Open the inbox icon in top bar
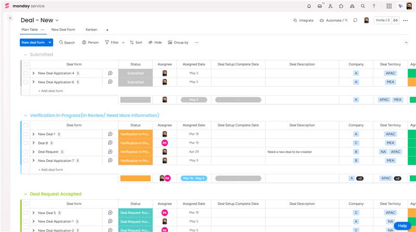Screen dimensions: 416x232 tap(320, 6)
